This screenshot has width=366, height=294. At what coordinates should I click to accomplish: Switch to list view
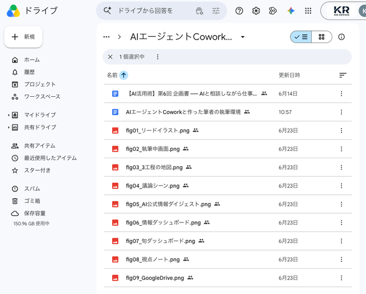click(301, 37)
